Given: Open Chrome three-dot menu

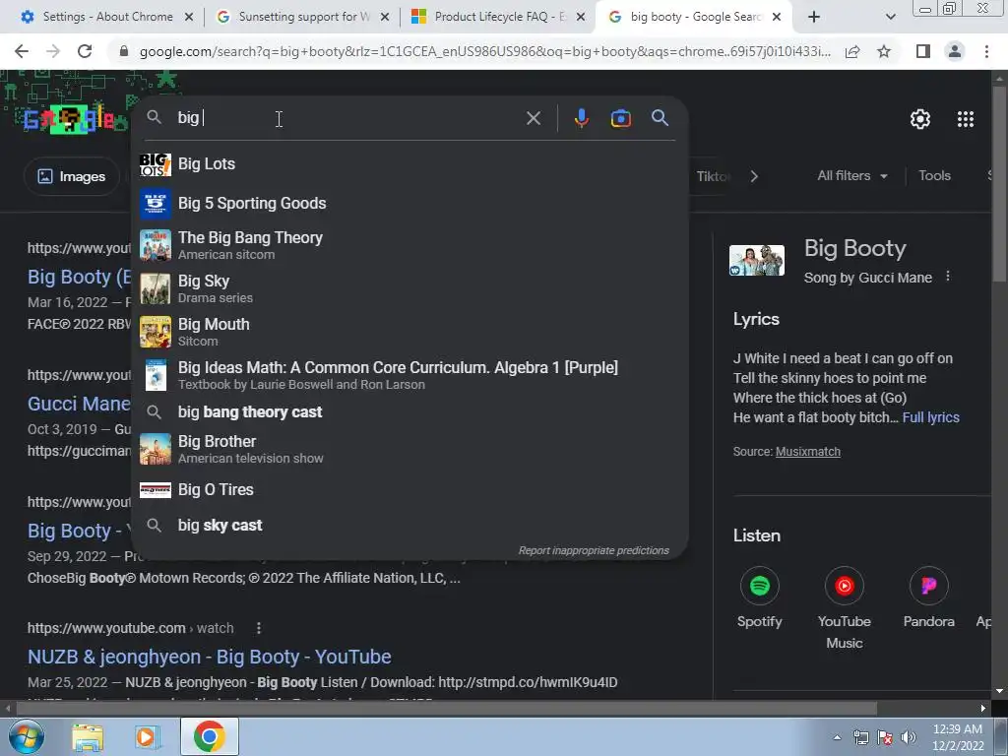Looking at the screenshot, I should tap(986, 51).
